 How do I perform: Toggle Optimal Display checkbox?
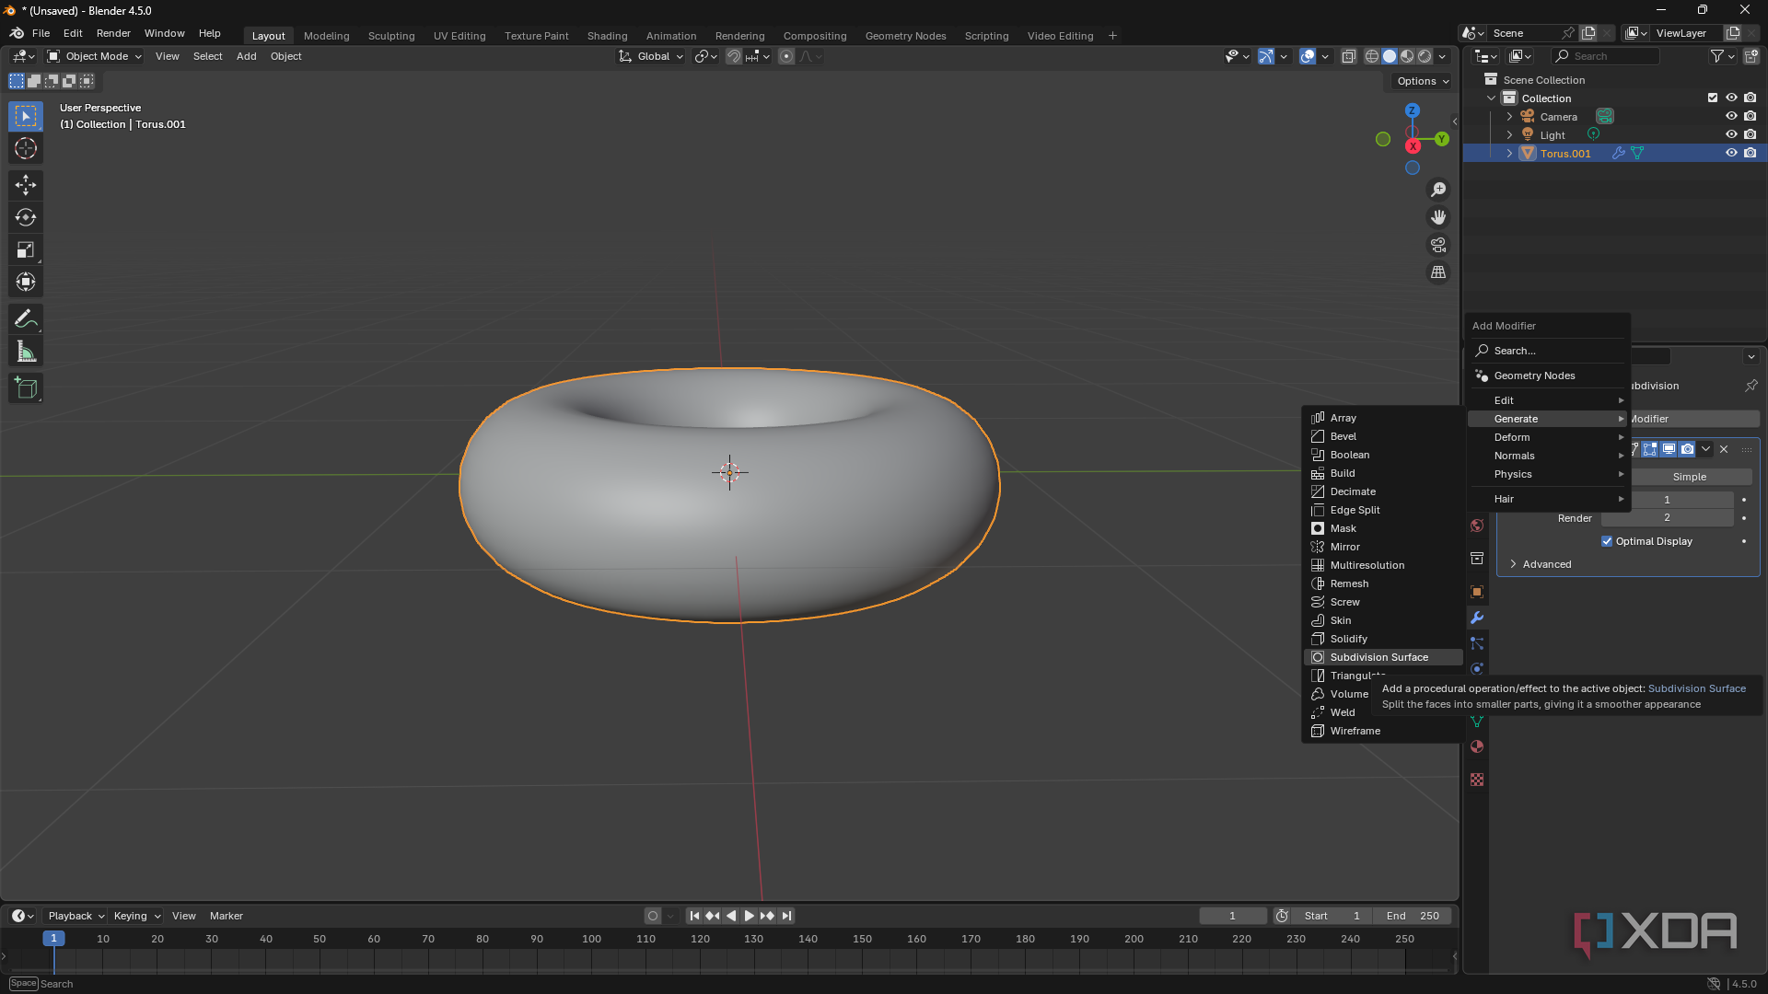[x=1607, y=541]
